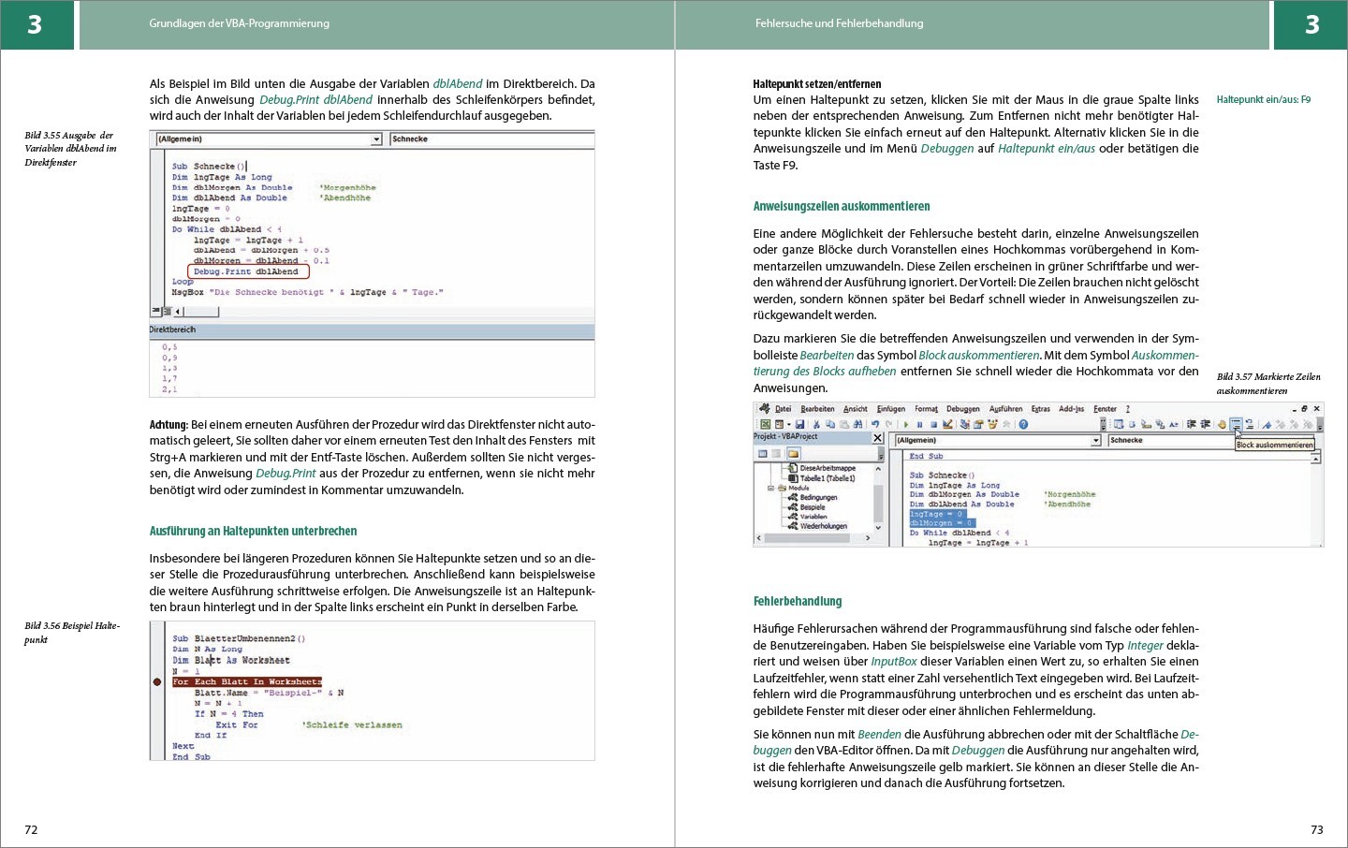Open the (Allgemein) dropdown above Sub Schnecke
Screen dimensions: 1348x848
376,139
